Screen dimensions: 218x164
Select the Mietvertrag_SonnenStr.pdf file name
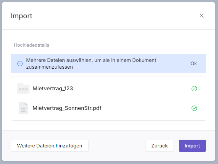point(67,108)
